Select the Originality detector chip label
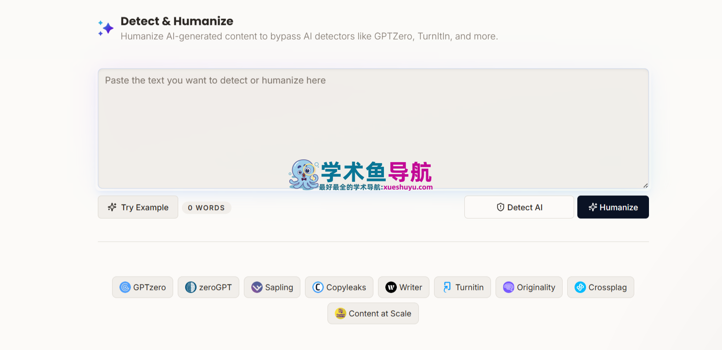The width and height of the screenshot is (722, 350). pyautogui.click(x=536, y=288)
